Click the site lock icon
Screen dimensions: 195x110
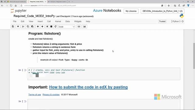coord(21,5)
